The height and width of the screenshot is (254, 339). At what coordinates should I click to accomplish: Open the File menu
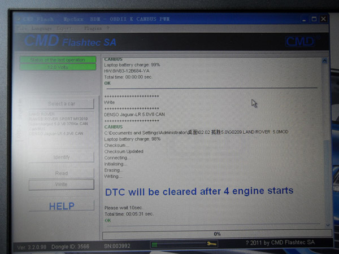coord(21,29)
